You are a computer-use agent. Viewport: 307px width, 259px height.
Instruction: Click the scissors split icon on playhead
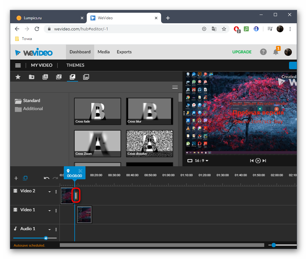[x=80, y=171]
